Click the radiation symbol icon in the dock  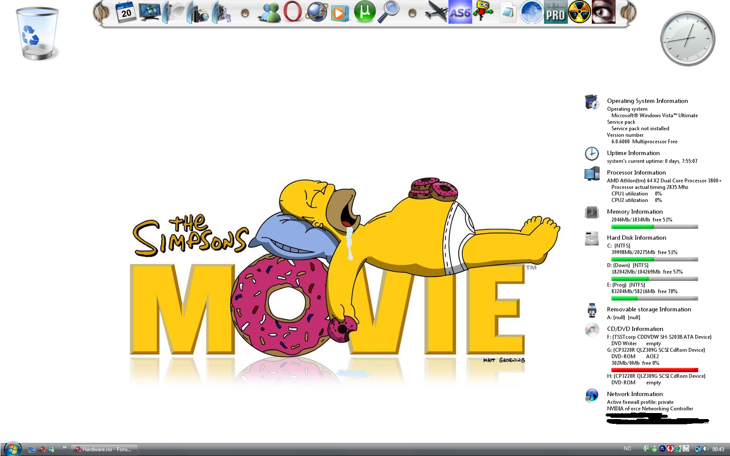click(579, 12)
